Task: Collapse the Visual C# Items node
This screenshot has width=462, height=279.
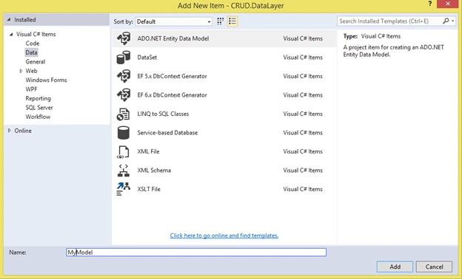Action: tap(11, 35)
